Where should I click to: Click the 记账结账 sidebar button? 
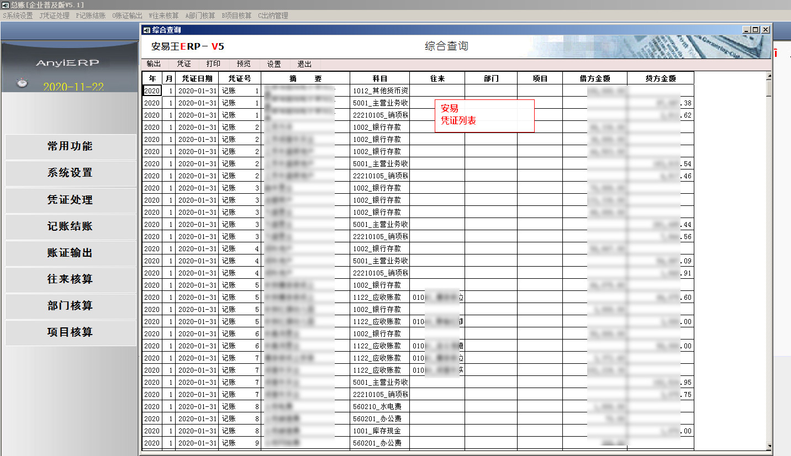tap(70, 226)
